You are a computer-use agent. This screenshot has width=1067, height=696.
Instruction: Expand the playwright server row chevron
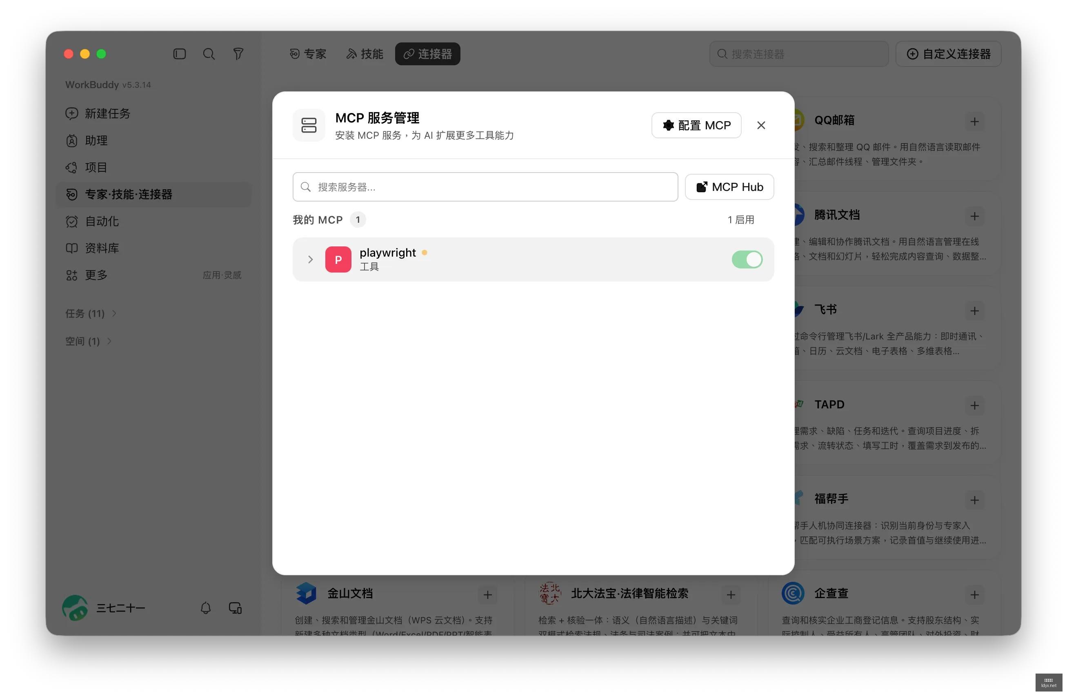[x=311, y=260]
